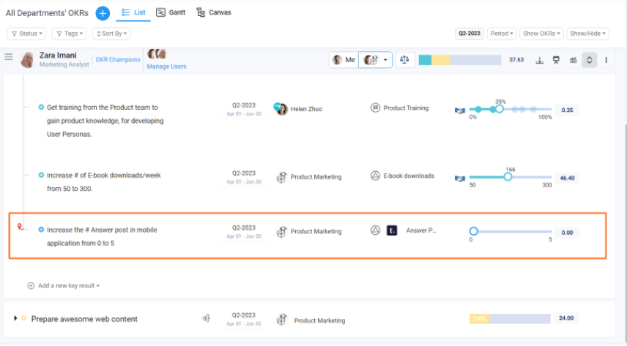Click the E-book downloads KPI label
Viewport: 627px width, 346px height.
coord(409,176)
